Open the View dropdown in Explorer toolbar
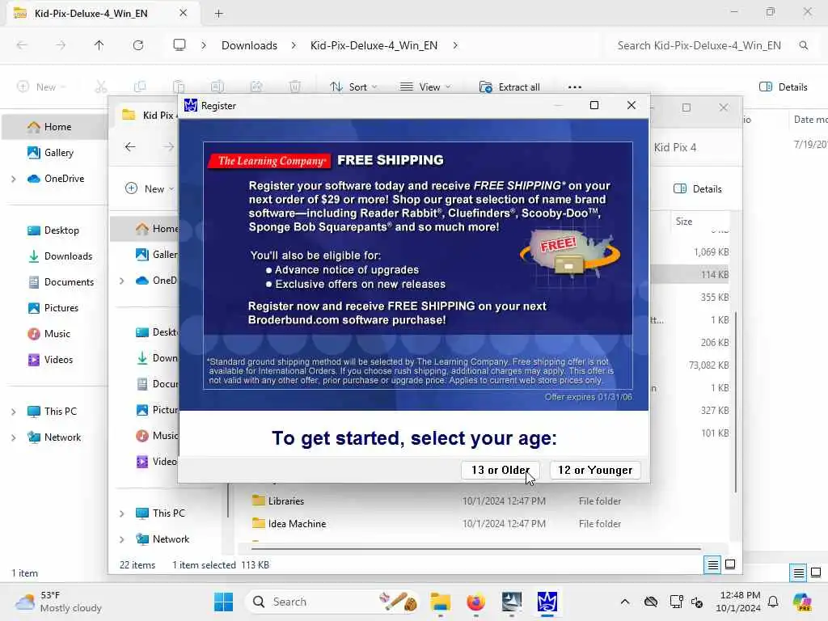 tap(425, 87)
